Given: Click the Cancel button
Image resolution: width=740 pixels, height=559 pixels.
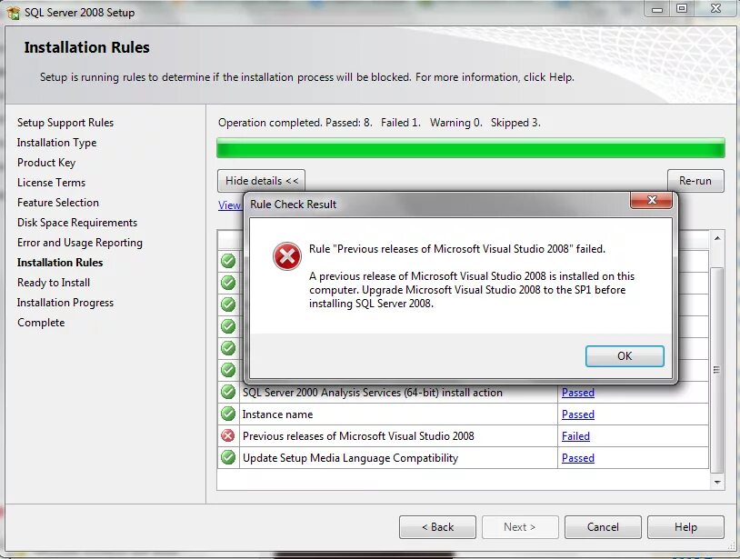Looking at the screenshot, I should coord(603,527).
